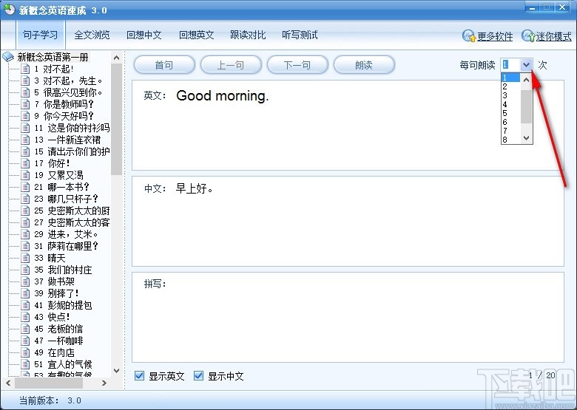Open lesson 47 一杯咖啡

58,341
